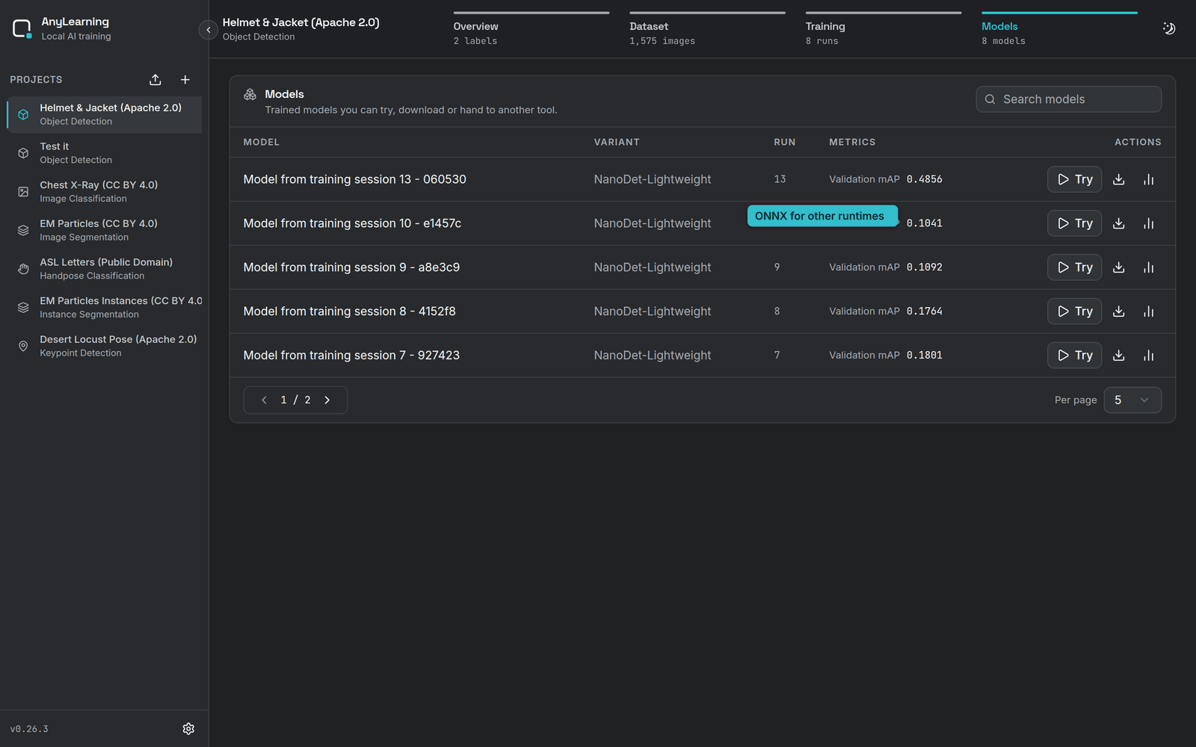Click model name session 13 - 060530
This screenshot has height=747, width=1196.
pos(354,179)
